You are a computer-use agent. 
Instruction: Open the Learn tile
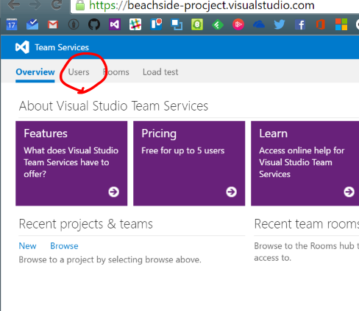click(x=305, y=163)
